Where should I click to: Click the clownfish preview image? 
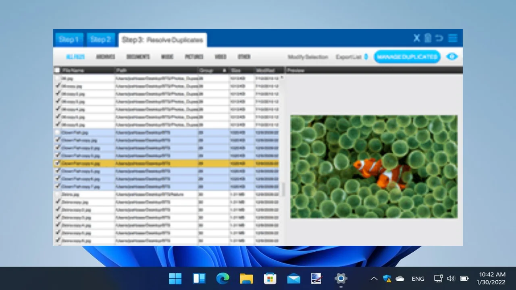[x=374, y=167]
